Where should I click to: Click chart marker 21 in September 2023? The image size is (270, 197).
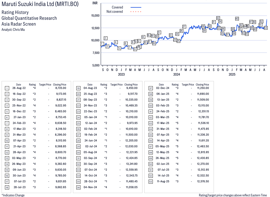159,32
